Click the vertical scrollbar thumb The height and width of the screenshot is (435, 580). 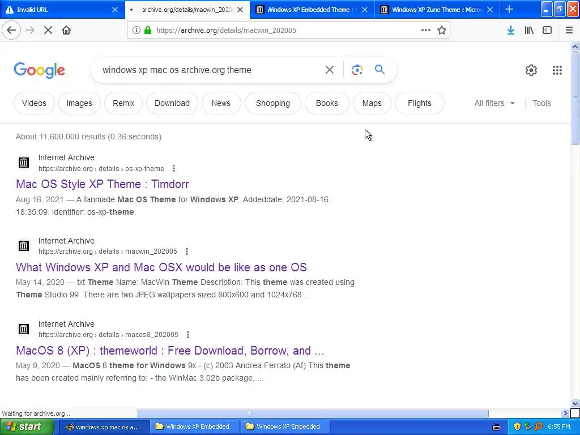click(575, 98)
